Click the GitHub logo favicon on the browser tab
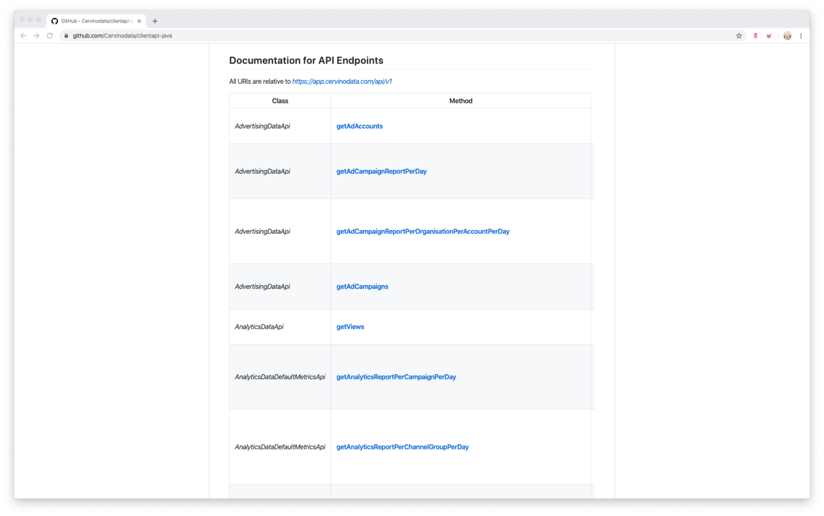Screen dimensions: 824x516 [54, 21]
